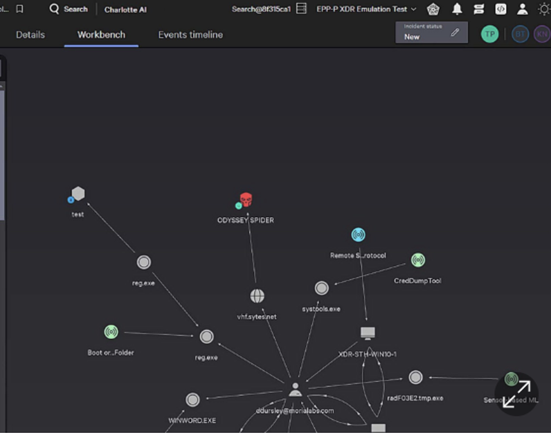551x433 pixels.
Task: Click the teal badge on ODYSSEY SPIDER node
Action: coord(239,206)
